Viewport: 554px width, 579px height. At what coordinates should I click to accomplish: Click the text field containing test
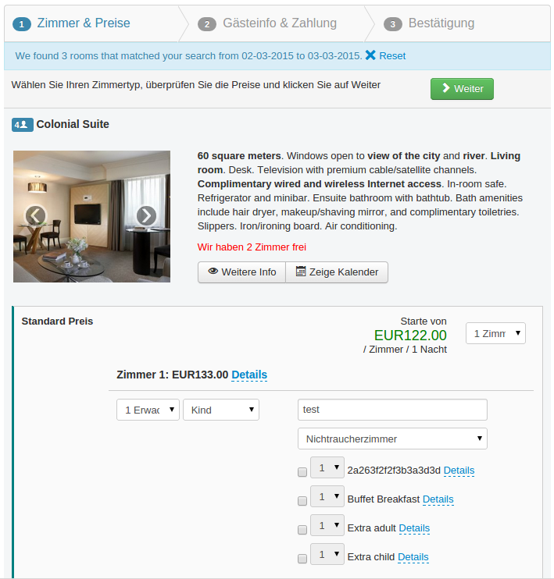pyautogui.click(x=392, y=410)
